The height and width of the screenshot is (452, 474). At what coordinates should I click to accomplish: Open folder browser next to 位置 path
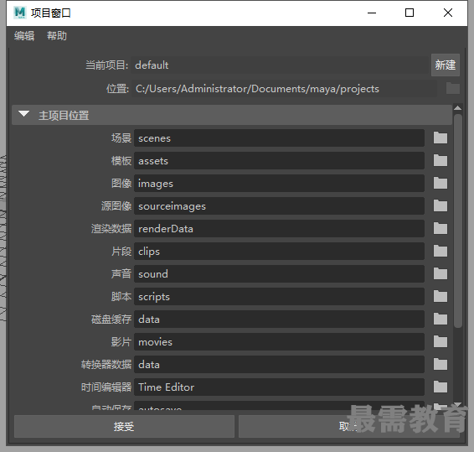point(453,88)
